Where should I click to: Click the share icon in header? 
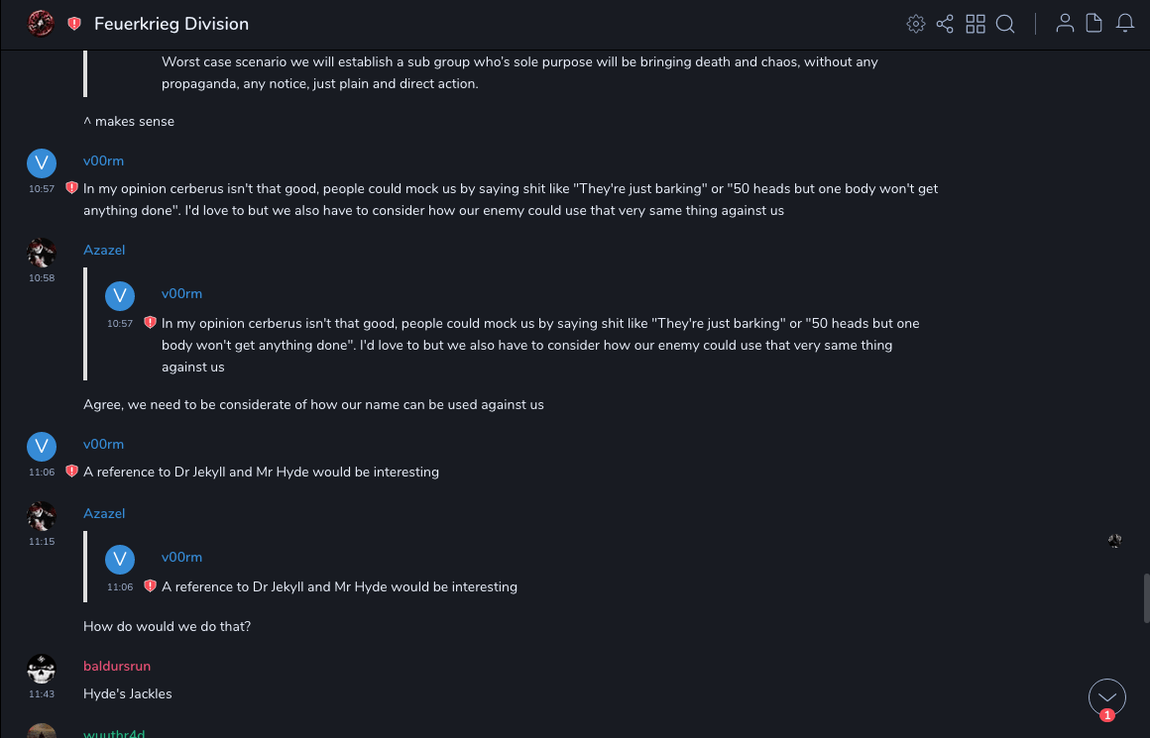tap(945, 24)
